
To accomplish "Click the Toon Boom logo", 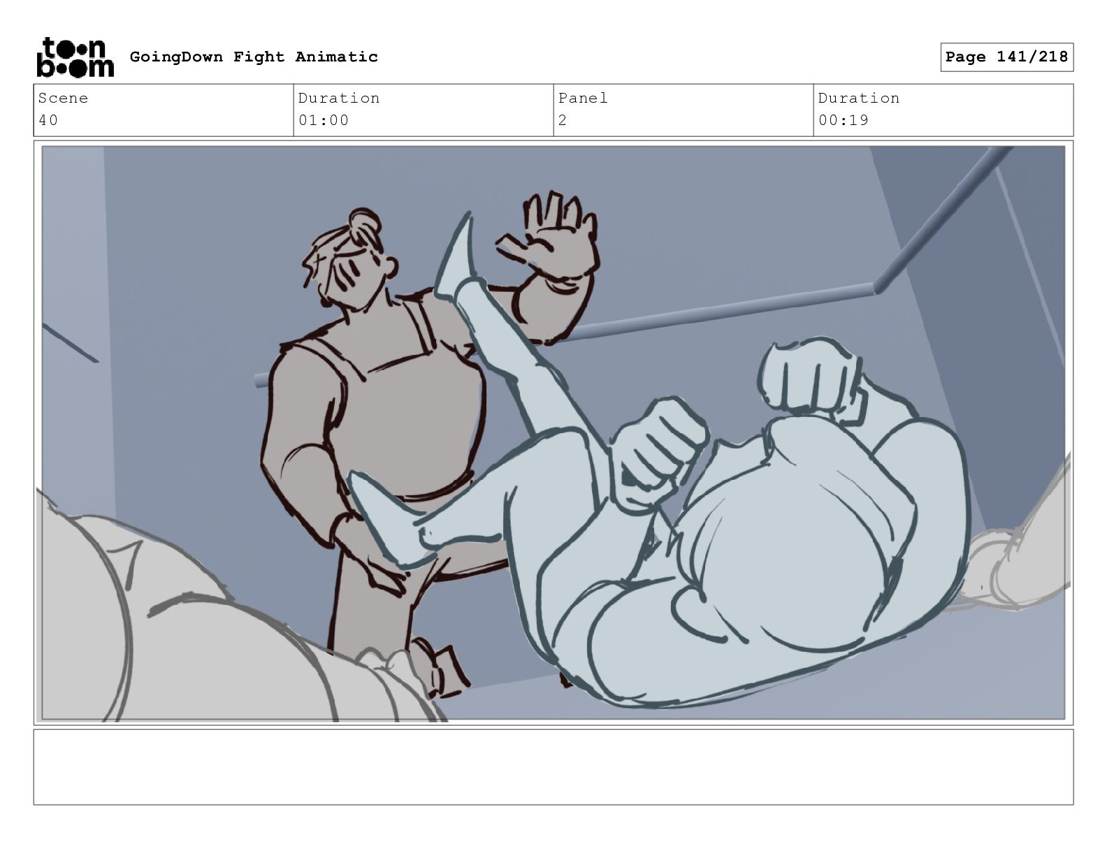I will pos(75,57).
